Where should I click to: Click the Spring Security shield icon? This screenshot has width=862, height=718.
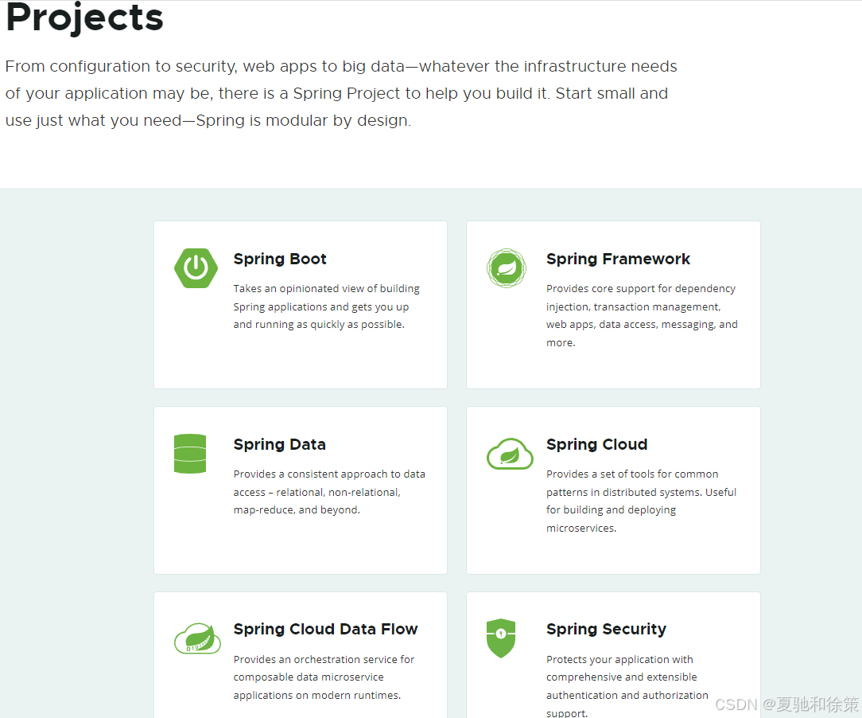(x=500, y=638)
